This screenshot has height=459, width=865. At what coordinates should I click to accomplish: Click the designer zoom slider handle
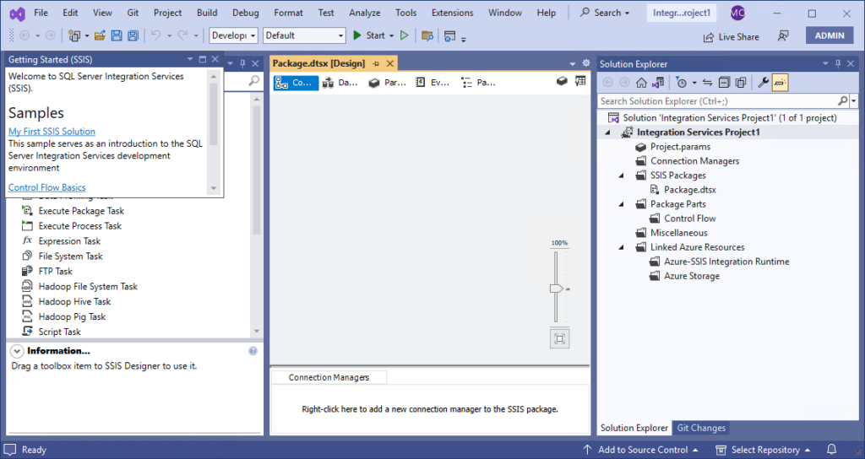point(556,289)
